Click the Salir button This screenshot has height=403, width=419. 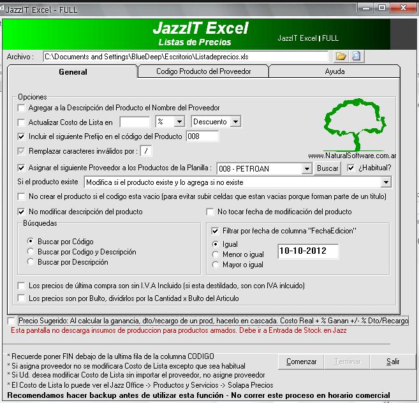(x=393, y=362)
